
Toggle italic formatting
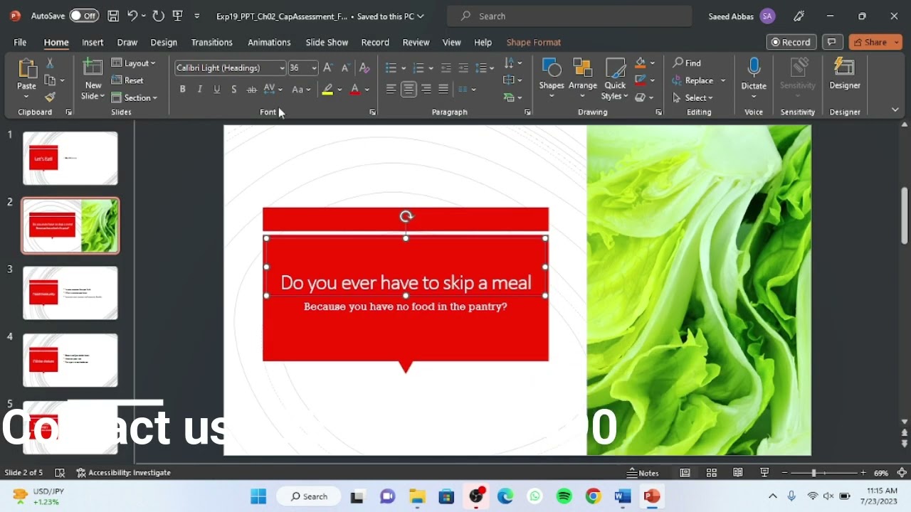click(199, 90)
